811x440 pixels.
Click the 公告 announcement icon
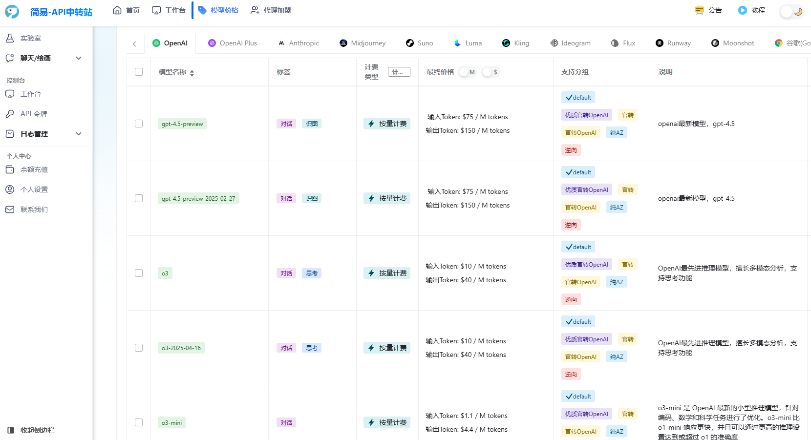tap(700, 10)
